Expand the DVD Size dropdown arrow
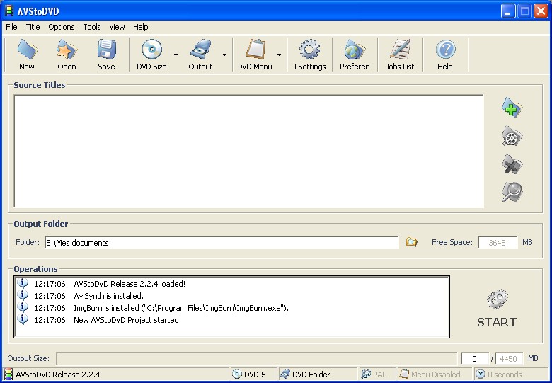The width and height of the screenshot is (552, 383). (176, 55)
